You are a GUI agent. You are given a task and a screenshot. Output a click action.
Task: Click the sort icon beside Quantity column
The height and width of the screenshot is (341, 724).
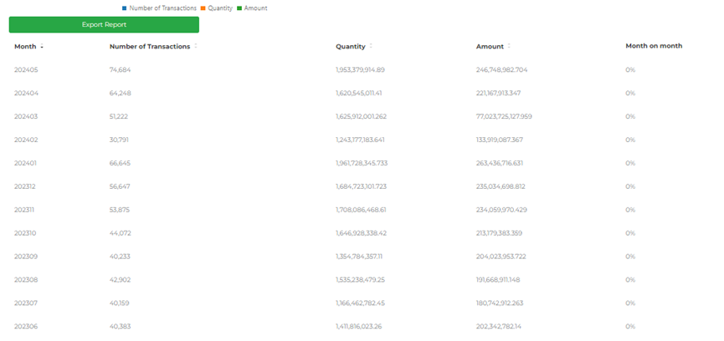[371, 47]
